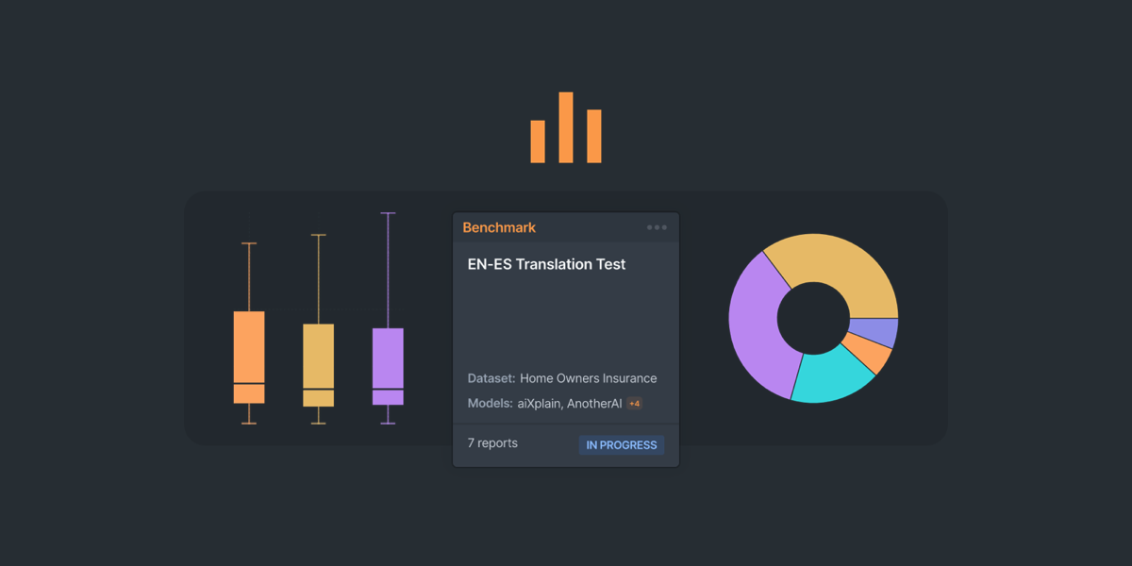
Task: Click the tallest middle bar of top icon
Action: pos(566,127)
